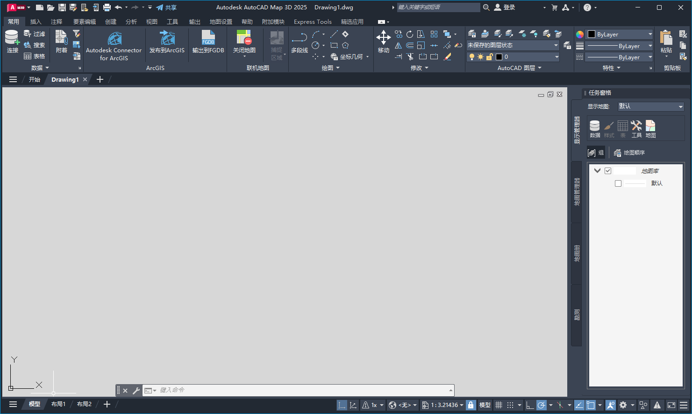Click the 表格 table tool in ribbon
692x414 pixels.
click(x=35, y=56)
